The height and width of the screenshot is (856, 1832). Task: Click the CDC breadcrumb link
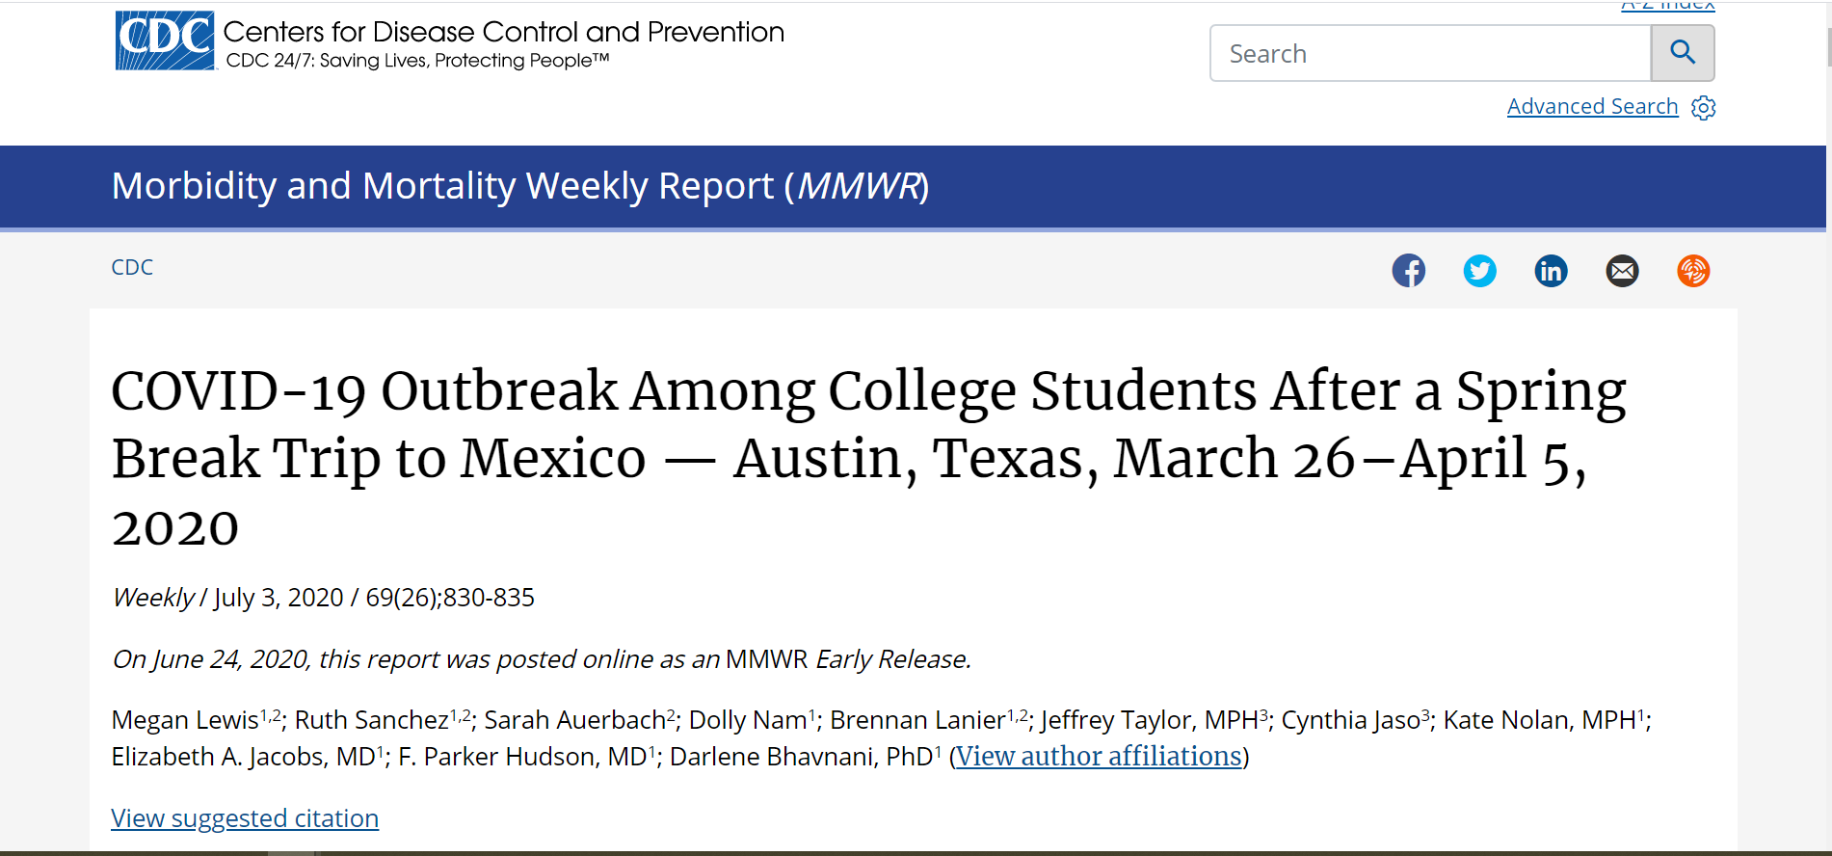pyautogui.click(x=132, y=267)
